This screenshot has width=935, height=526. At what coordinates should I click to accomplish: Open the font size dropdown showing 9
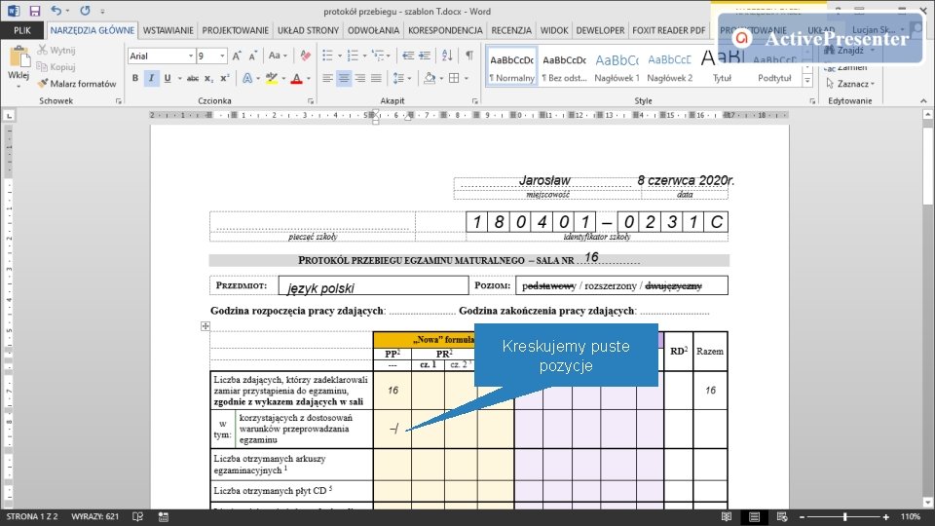tap(222, 56)
